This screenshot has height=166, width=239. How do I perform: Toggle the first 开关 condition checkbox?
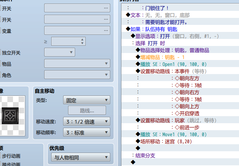pyautogui.click(x=0, y=8)
